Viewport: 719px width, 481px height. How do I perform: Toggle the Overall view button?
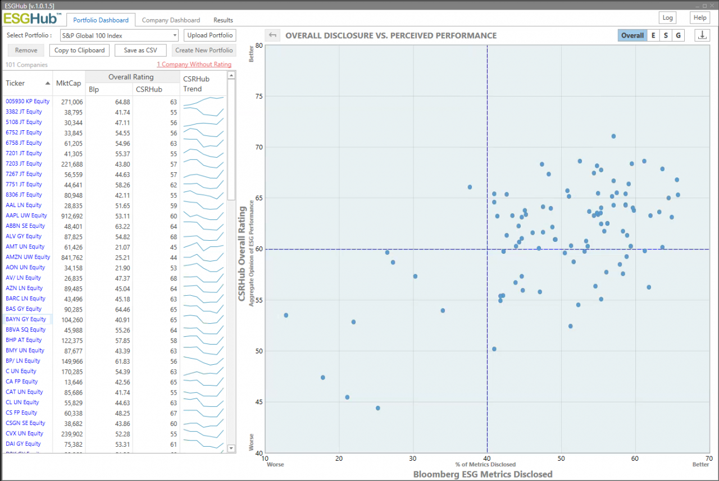click(632, 35)
